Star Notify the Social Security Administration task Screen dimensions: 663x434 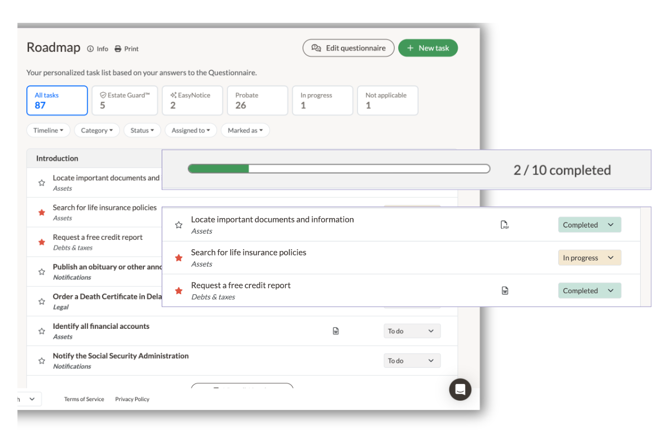click(x=41, y=361)
